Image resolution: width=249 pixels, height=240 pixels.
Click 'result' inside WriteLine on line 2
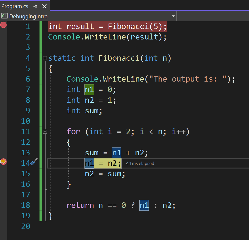(144, 37)
